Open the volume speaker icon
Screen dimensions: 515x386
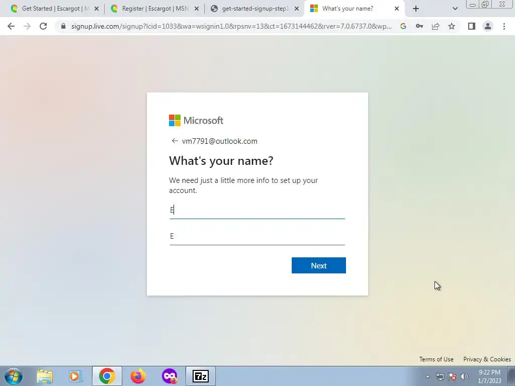coord(464,376)
